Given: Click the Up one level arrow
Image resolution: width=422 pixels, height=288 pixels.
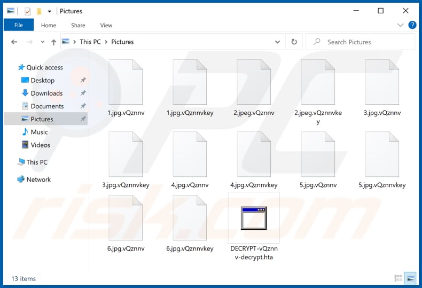Looking at the screenshot, I should pos(53,42).
